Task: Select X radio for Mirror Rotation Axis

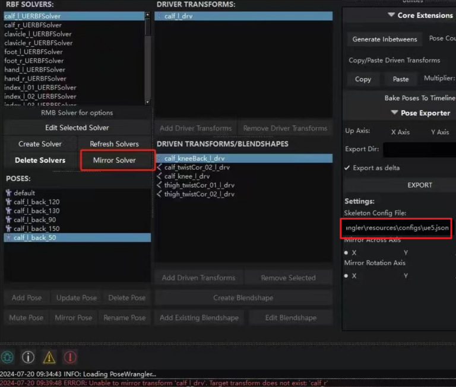Action: [x=347, y=276]
